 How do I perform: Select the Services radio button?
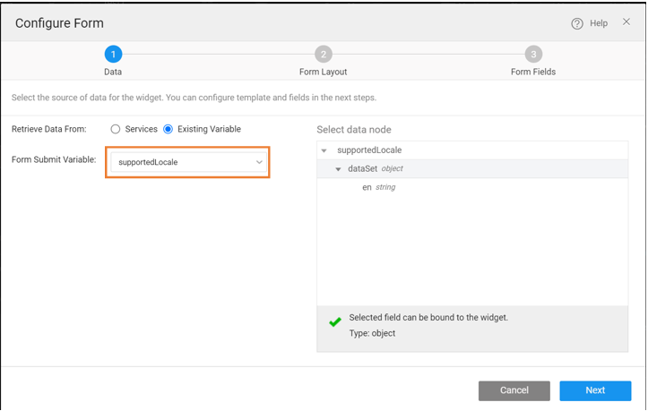pos(116,129)
